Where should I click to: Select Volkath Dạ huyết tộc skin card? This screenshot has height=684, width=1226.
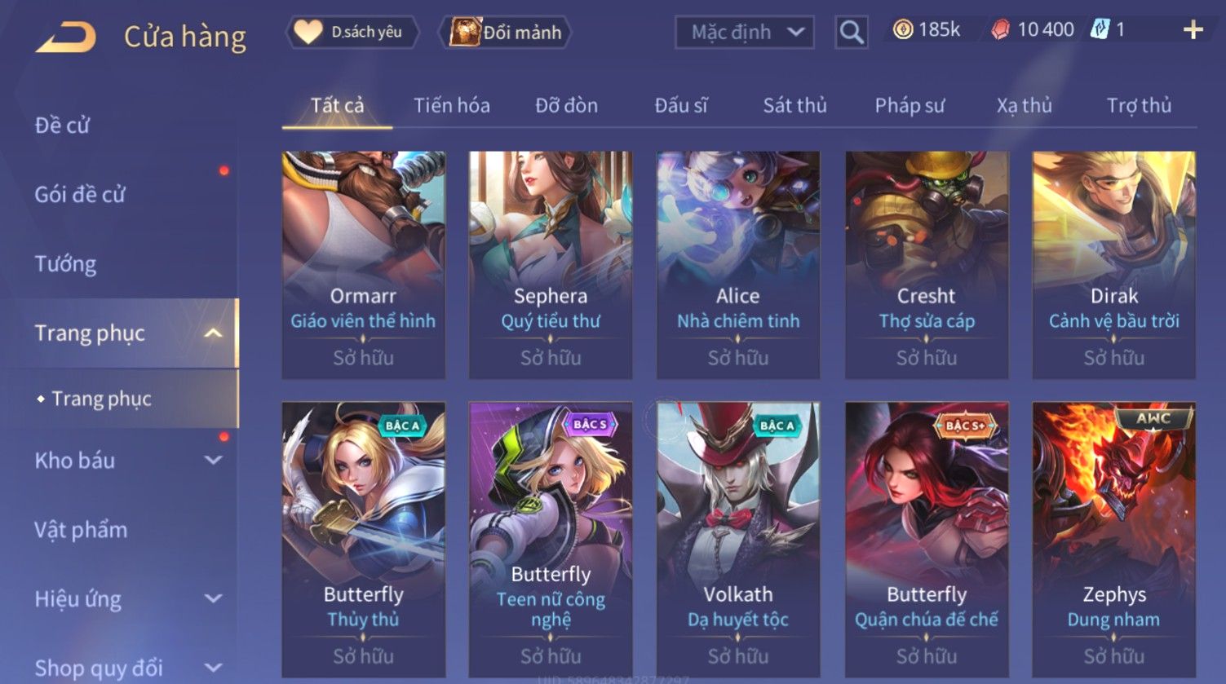pos(738,540)
